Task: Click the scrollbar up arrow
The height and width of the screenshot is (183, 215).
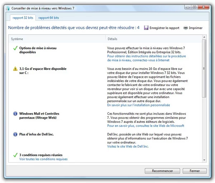Action: 204,37
